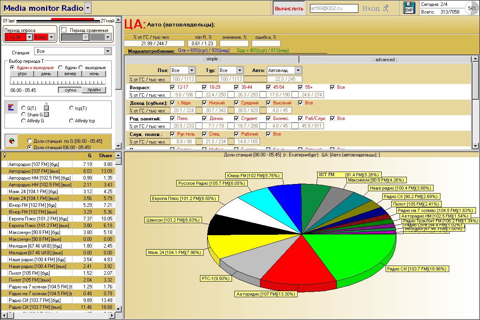Expand the Media monitor Radio title dropdown
Image resolution: width=480 pixels, height=320 pixels.
pyautogui.click(x=88, y=8)
